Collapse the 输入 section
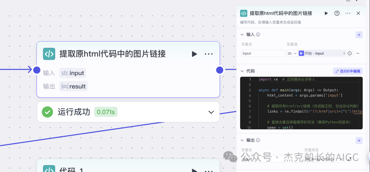Viewport: 370px width, 172px height. 242,34
